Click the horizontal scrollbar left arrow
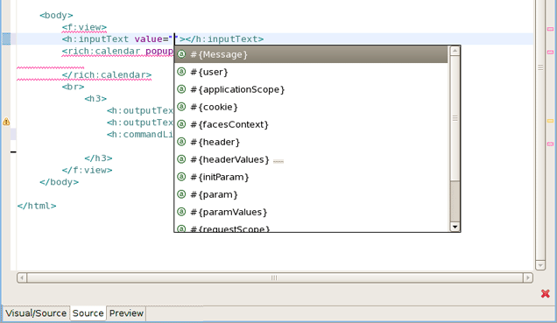This screenshot has width=557, height=323. (x=22, y=277)
